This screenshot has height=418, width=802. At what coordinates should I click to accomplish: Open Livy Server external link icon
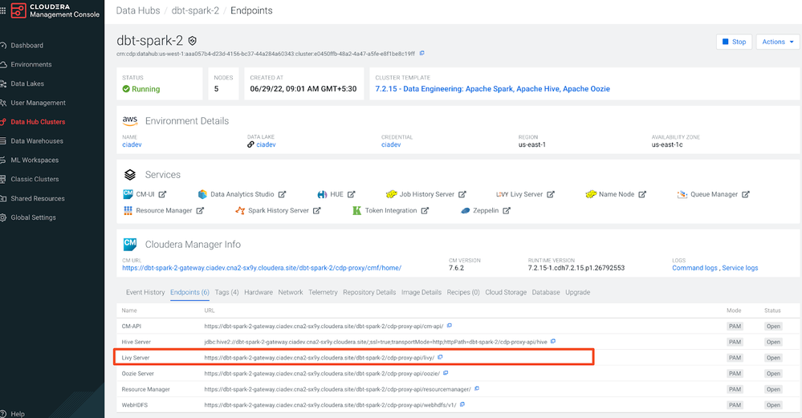coord(551,194)
